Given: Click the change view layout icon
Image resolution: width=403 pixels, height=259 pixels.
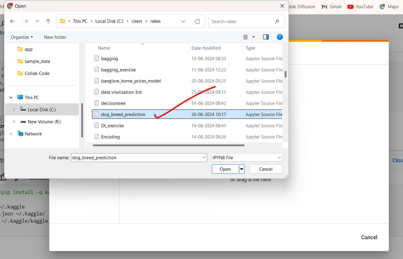Looking at the screenshot, I should coord(246,37).
